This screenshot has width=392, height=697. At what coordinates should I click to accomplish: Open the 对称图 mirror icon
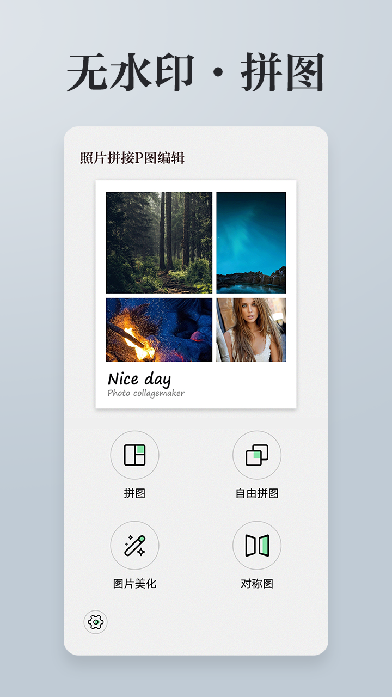click(257, 545)
